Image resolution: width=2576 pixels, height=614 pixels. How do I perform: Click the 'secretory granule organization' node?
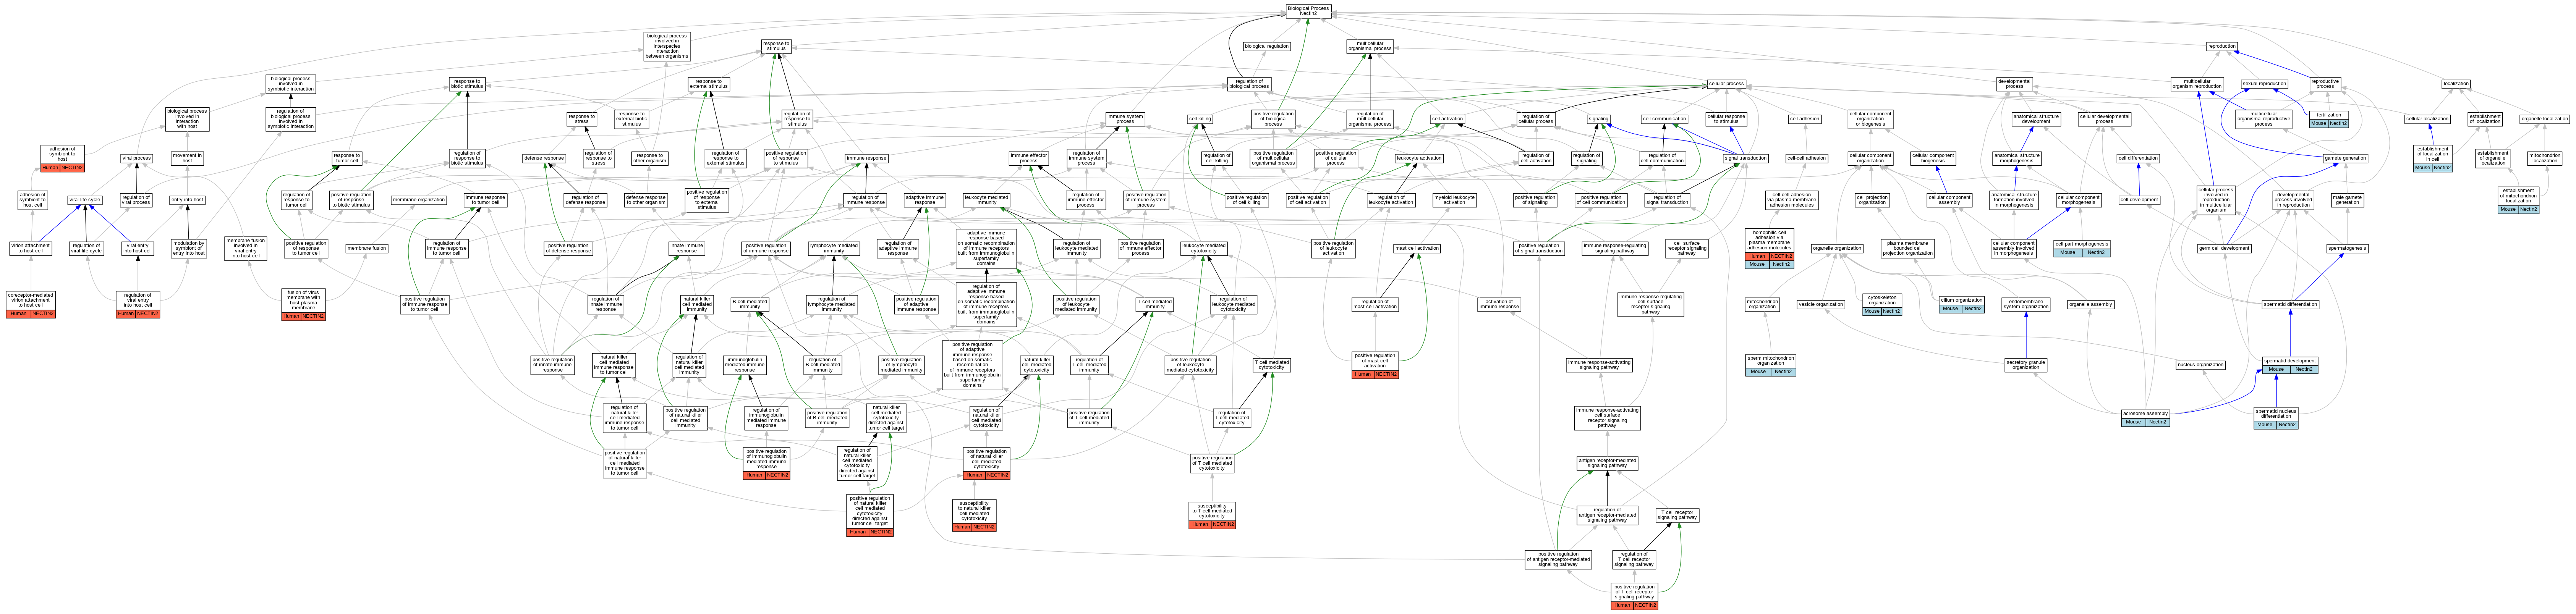click(x=2026, y=365)
